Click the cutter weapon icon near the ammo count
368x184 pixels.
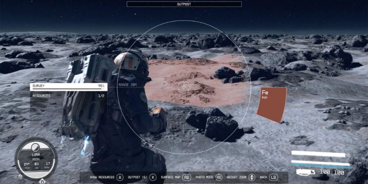305,172
